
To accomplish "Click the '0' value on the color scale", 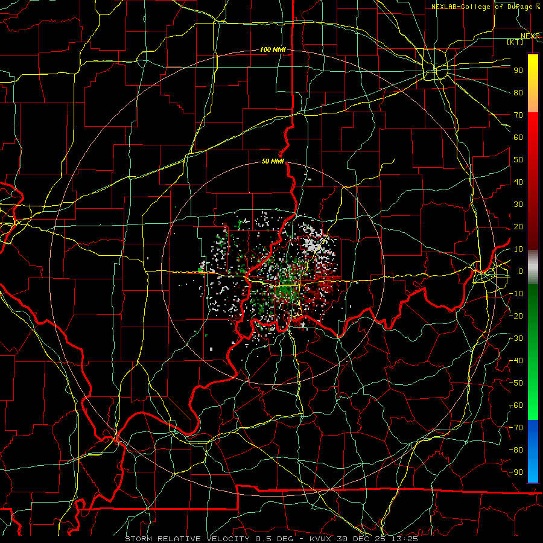I will click(x=520, y=271).
